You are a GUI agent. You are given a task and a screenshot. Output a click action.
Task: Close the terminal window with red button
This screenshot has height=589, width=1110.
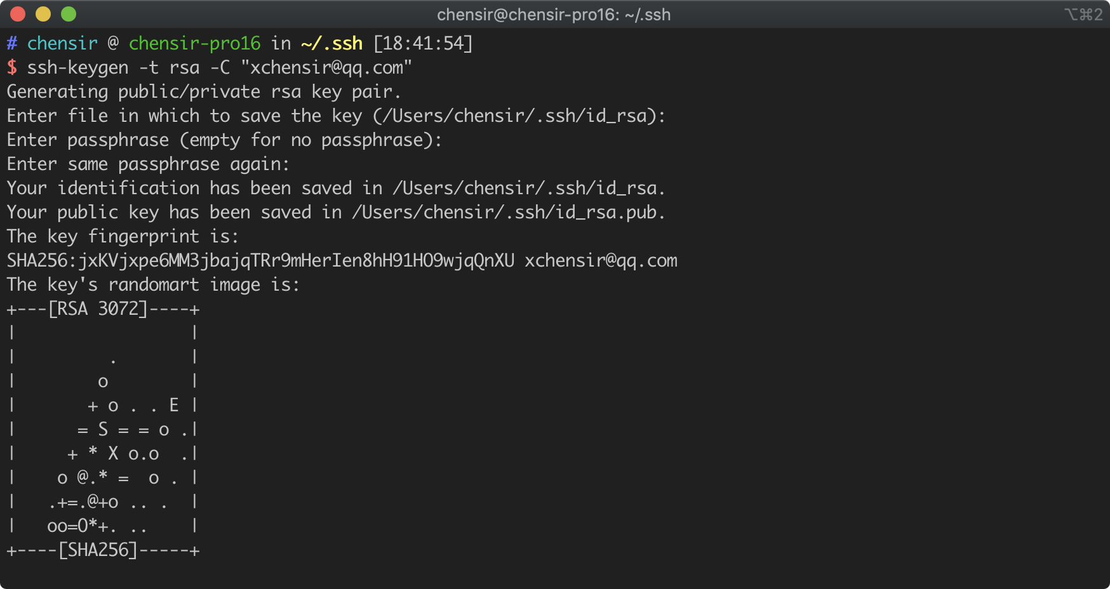click(x=18, y=14)
